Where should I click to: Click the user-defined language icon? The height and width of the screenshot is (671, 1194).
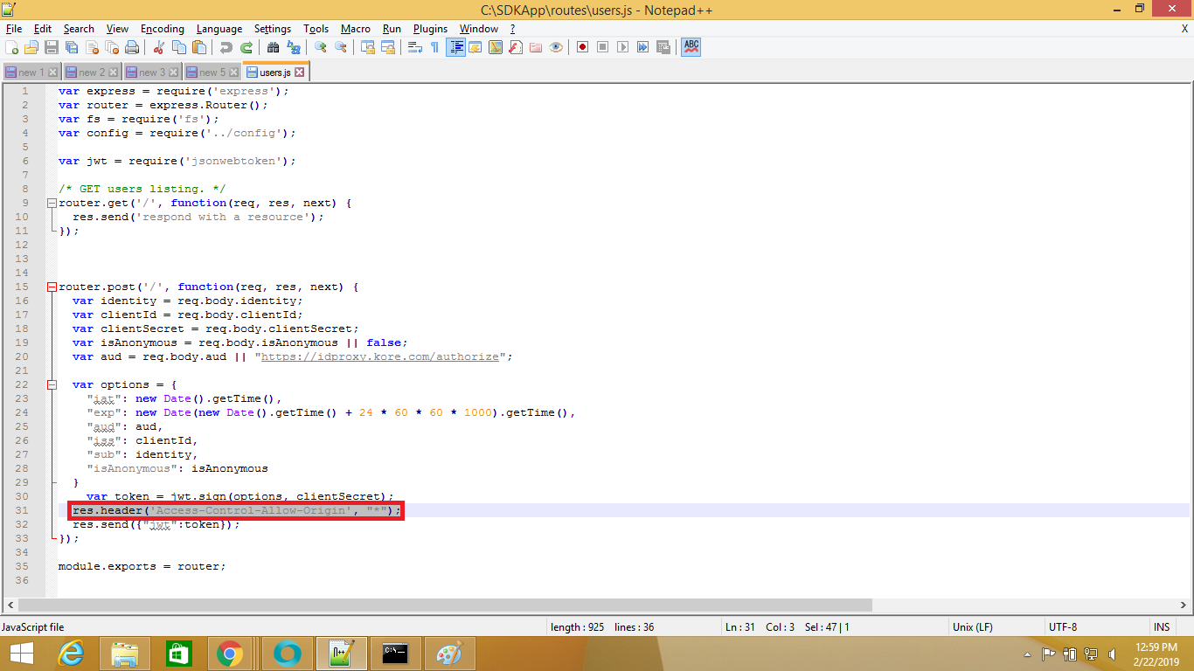pos(475,47)
